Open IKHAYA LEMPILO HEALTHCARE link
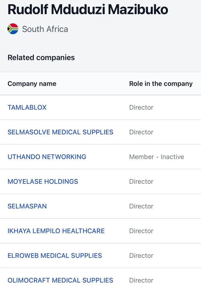The height and width of the screenshot is (289, 201). pyautogui.click(x=56, y=231)
